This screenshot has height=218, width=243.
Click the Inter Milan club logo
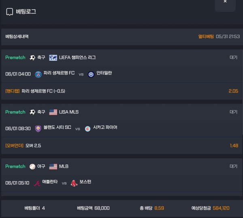point(91,75)
